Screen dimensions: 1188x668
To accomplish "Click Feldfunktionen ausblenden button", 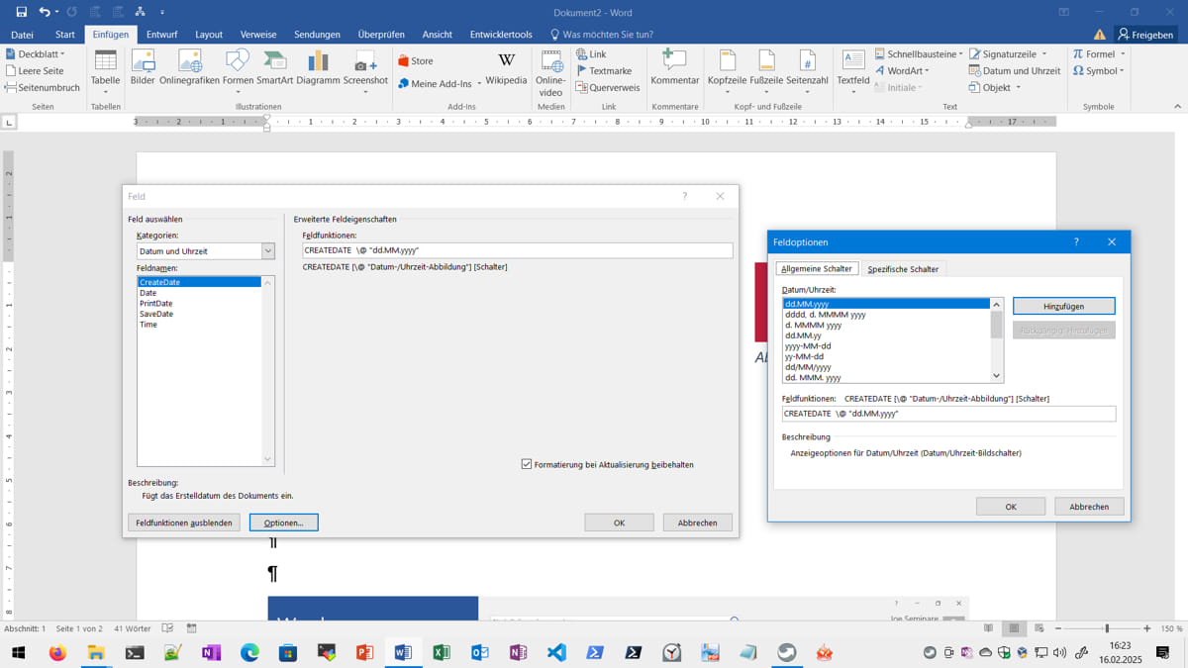I will 184,523.
